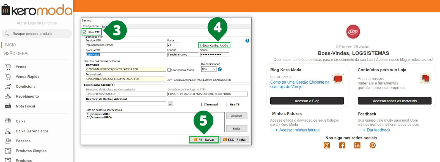This screenshot has width=440, height=162.
Task: Open the Dia da Semana dropdown
Action: point(209,69)
